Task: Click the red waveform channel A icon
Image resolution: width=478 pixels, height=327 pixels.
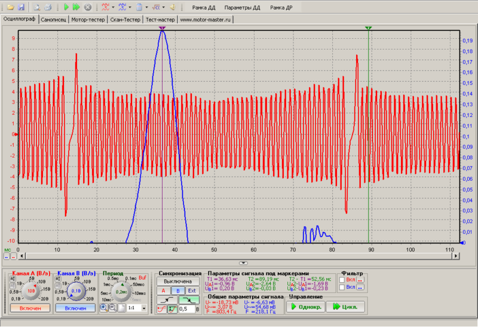Action: 106,7
